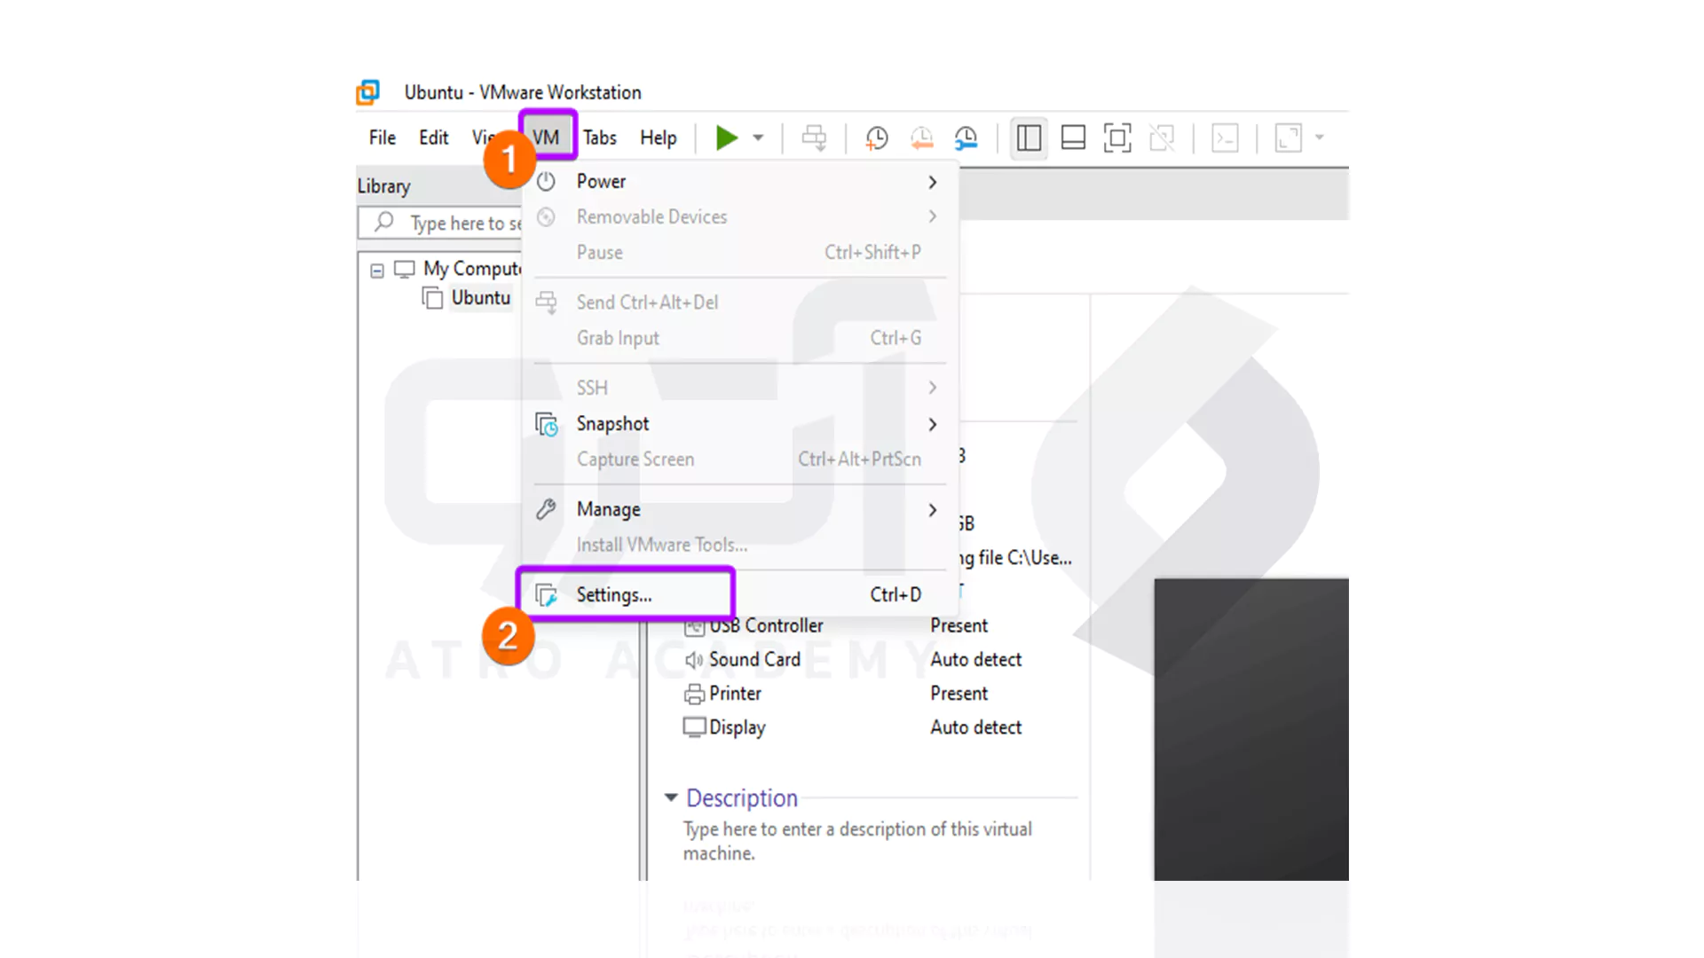Select the Display device row
Screen dimensions: 1704x958
point(852,727)
